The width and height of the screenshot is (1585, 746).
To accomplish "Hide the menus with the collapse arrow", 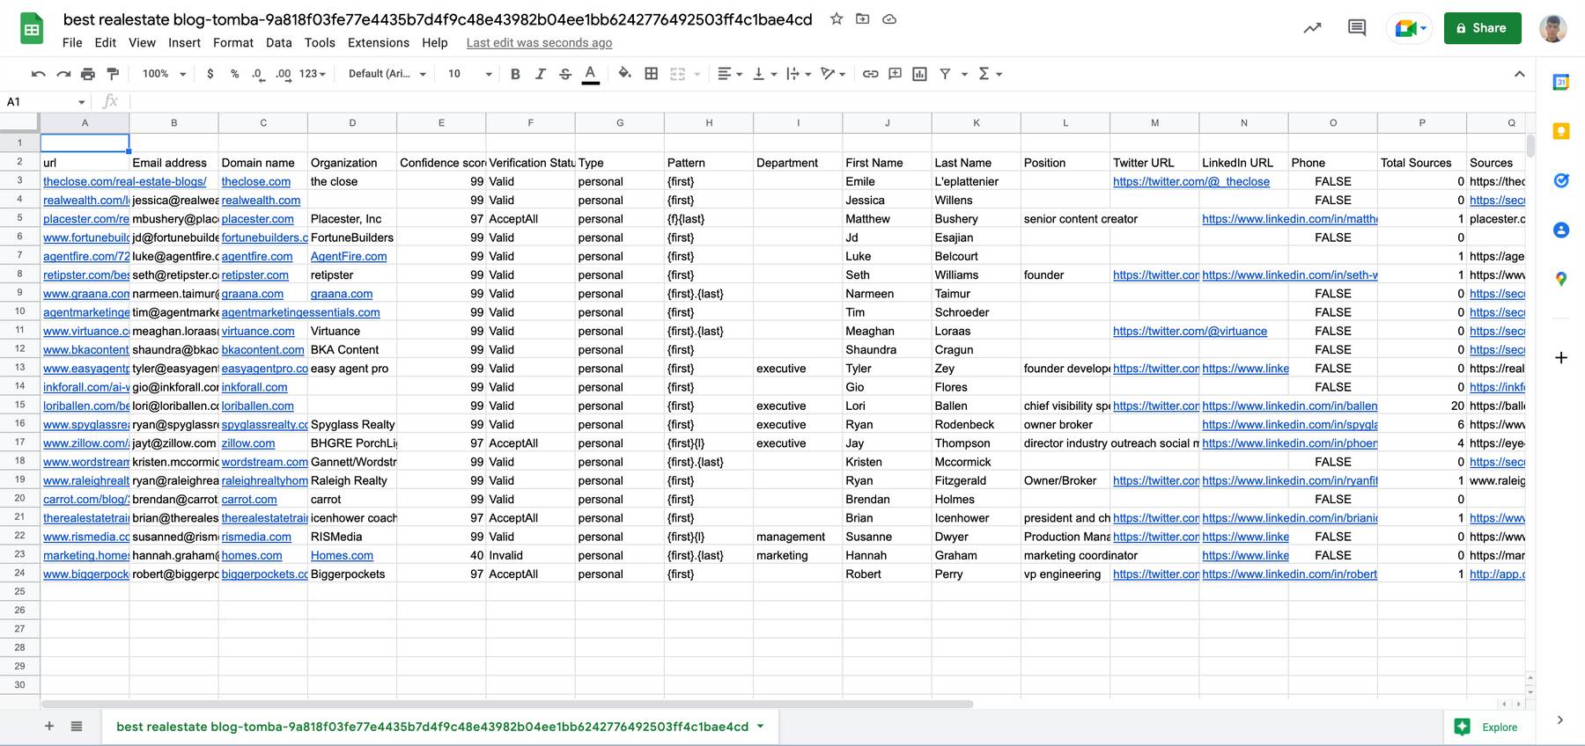I will [1519, 74].
